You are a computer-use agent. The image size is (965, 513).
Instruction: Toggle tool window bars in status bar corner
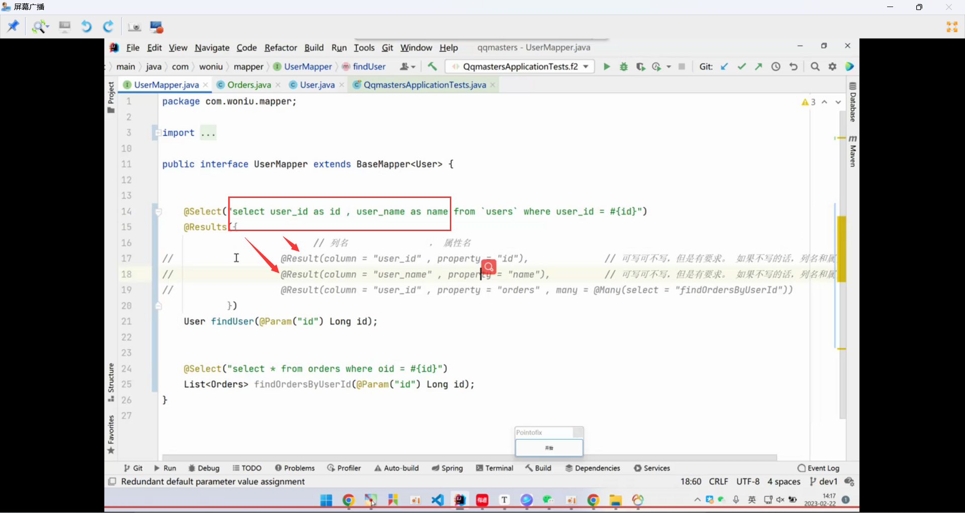pyautogui.click(x=112, y=481)
